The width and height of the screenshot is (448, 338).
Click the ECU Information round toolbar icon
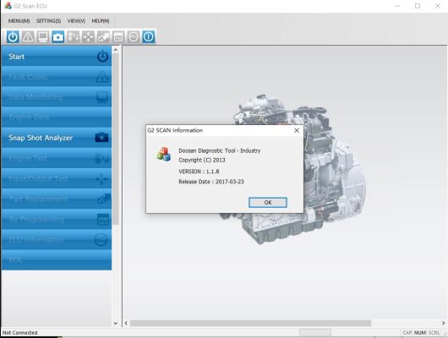tap(134, 37)
